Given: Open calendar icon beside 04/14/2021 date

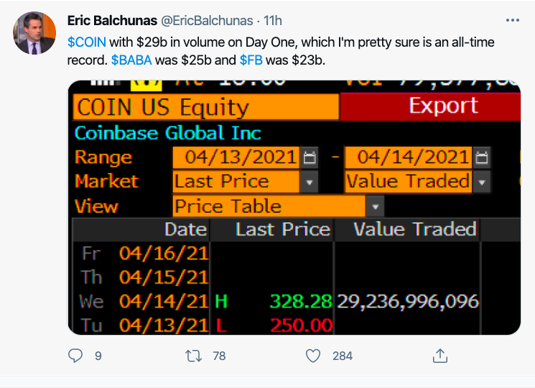Looking at the screenshot, I should tap(482, 157).
